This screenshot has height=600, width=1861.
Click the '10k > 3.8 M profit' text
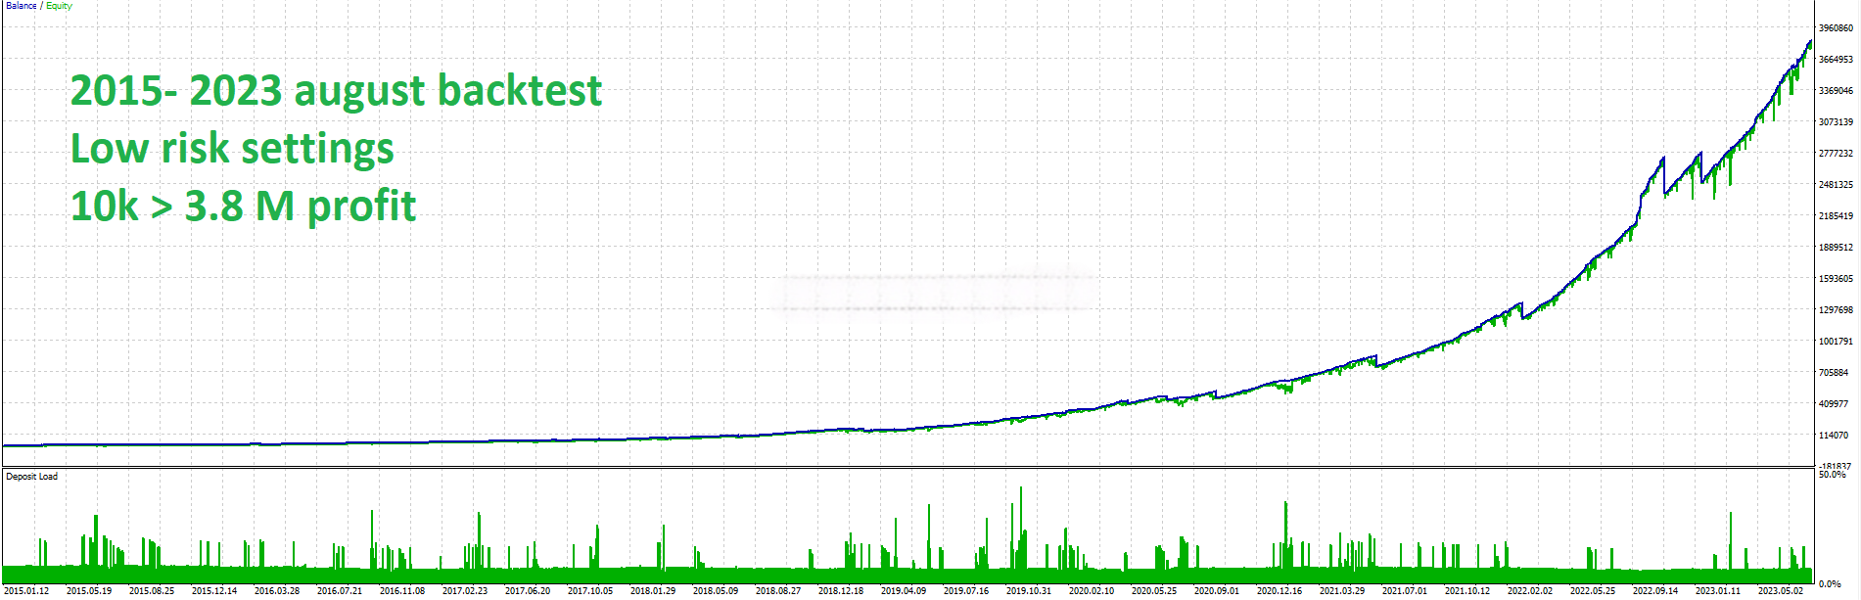243,207
